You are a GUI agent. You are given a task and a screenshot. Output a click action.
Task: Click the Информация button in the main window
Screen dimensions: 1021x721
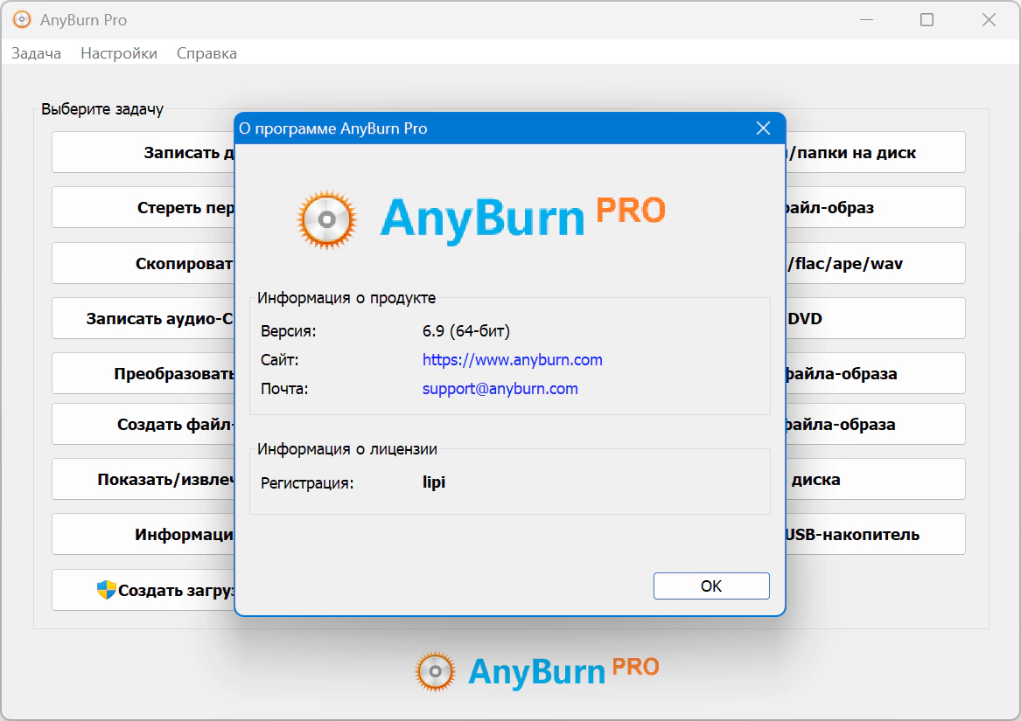pos(143,534)
